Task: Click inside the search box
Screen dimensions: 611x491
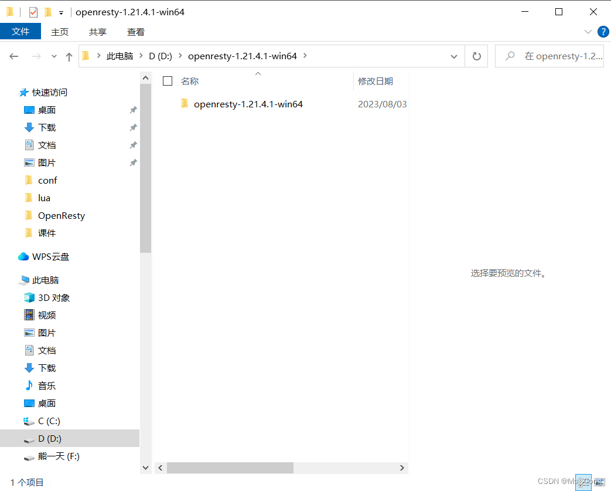Action: pyautogui.click(x=551, y=56)
